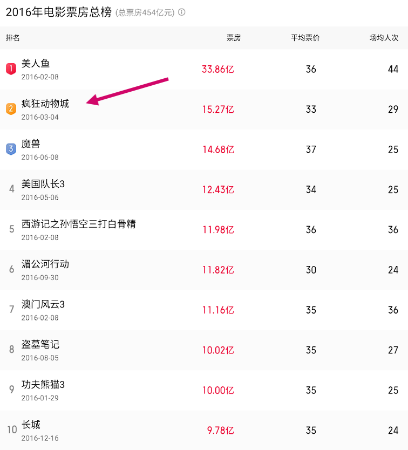Open 西游记之孙悟空三打白骨精 entry
The height and width of the screenshot is (450, 408).
[79, 224]
